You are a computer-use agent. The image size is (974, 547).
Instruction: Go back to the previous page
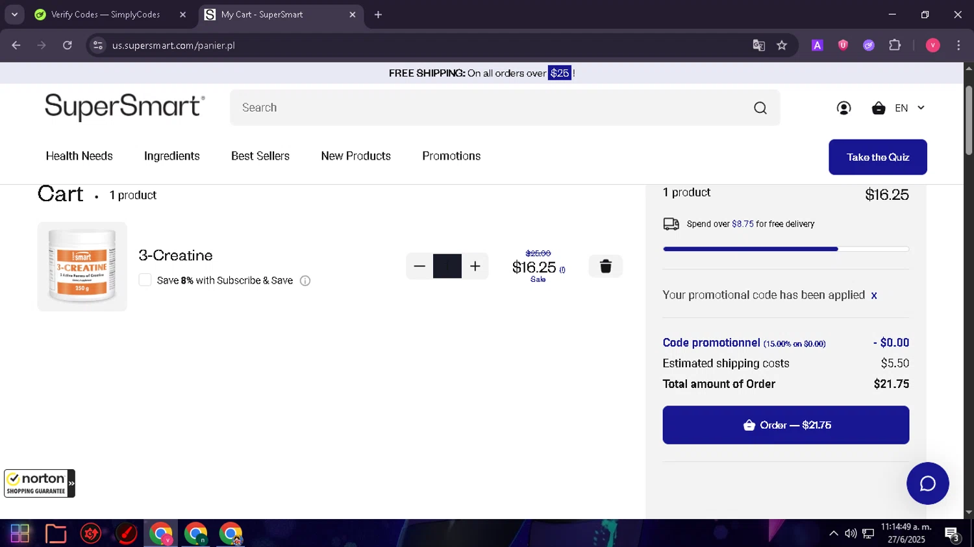[x=16, y=45]
